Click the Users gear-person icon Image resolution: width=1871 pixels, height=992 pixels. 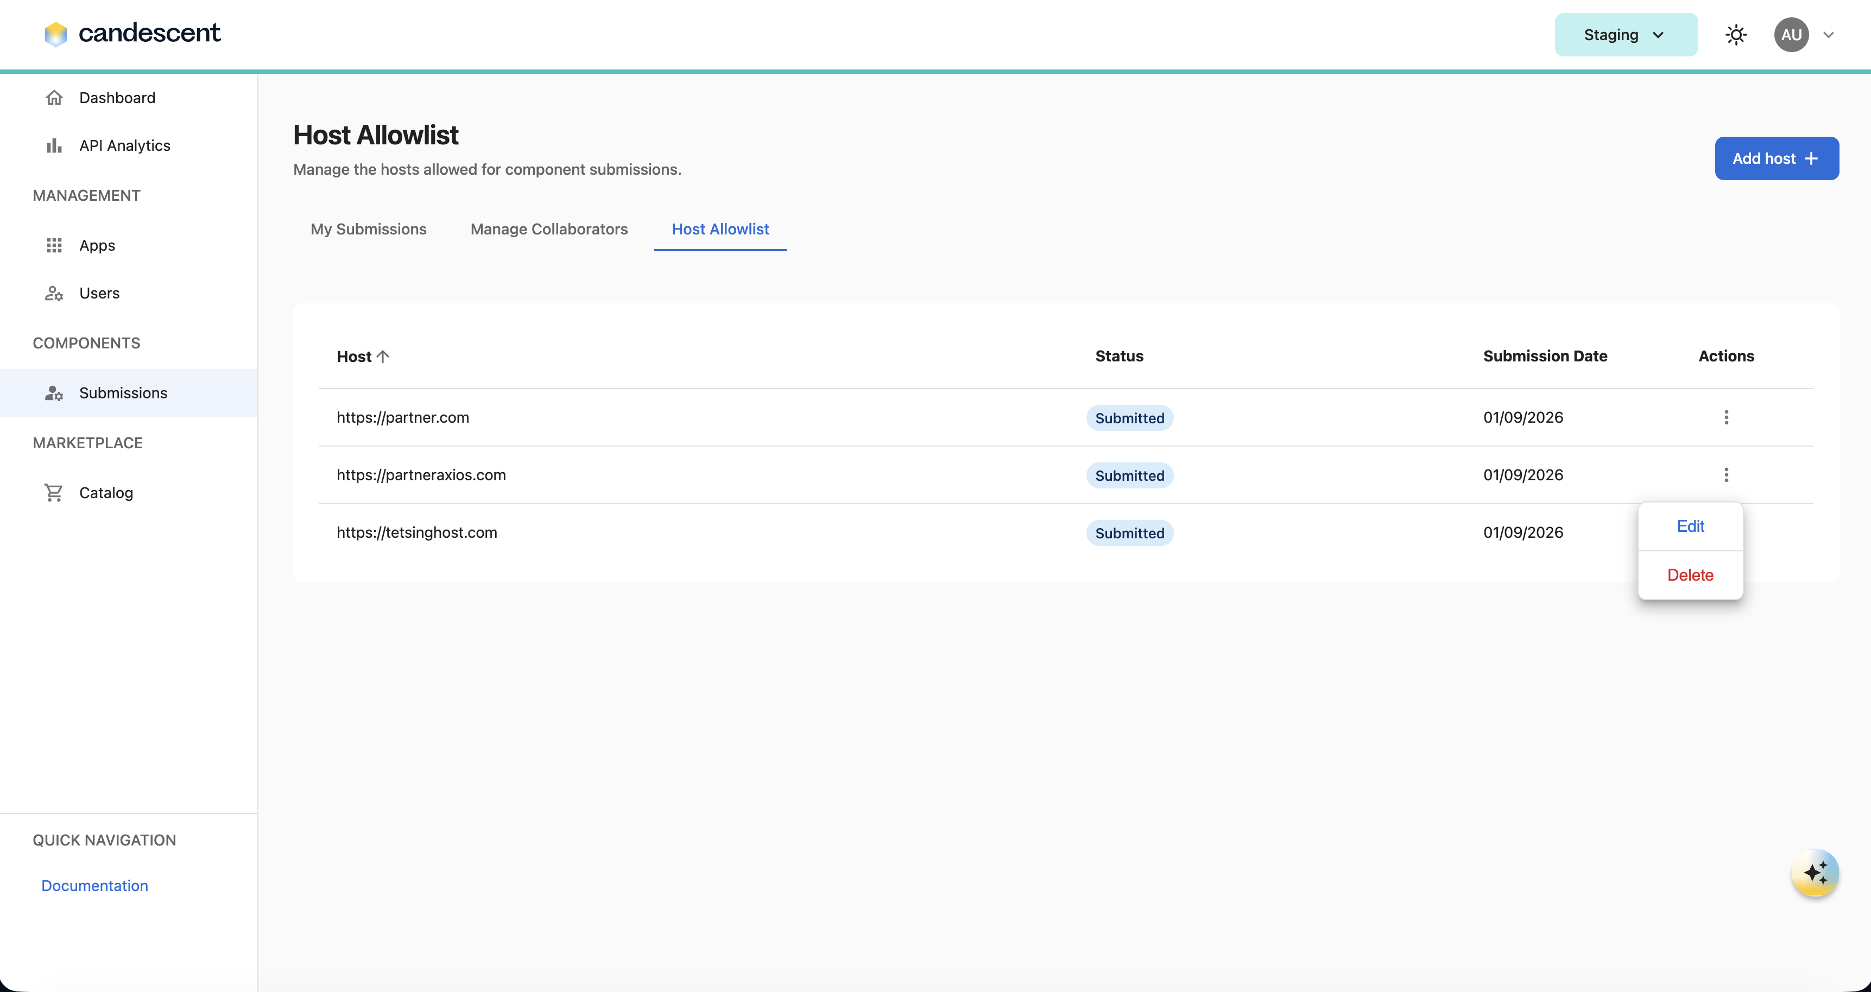coord(54,294)
